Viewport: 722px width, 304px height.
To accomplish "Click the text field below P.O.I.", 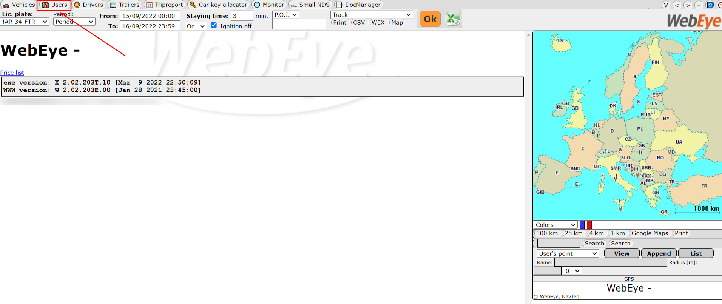I will point(299,24).
